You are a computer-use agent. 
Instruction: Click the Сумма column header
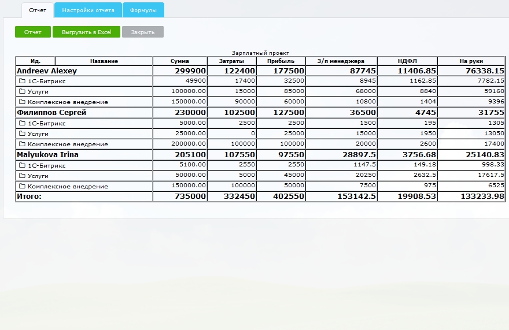point(179,61)
